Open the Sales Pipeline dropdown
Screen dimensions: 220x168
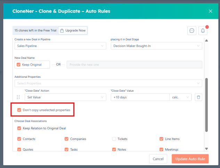pyautogui.click(x=60, y=46)
